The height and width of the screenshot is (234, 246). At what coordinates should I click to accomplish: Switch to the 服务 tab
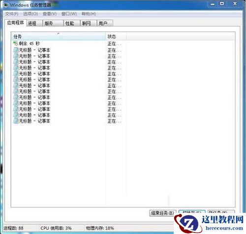click(53, 23)
